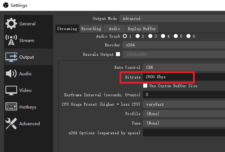Image resolution: width=225 pixels, height=152 pixels.
Task: Open the Encoder x264 dropdown
Action: click(x=174, y=45)
